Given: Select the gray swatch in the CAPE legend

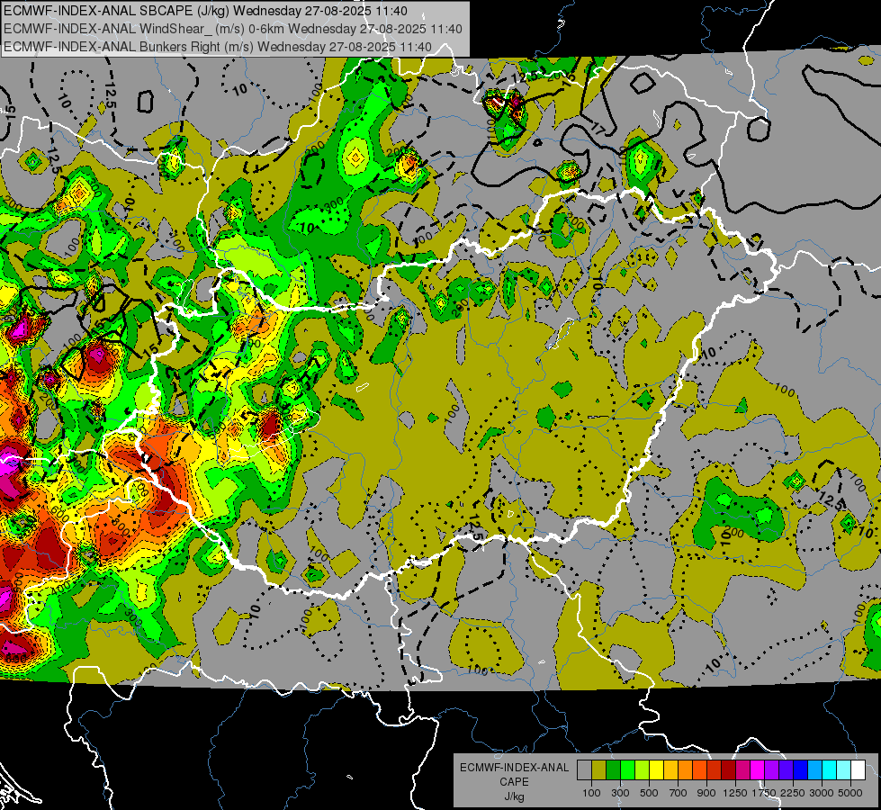Looking at the screenshot, I should (584, 769).
